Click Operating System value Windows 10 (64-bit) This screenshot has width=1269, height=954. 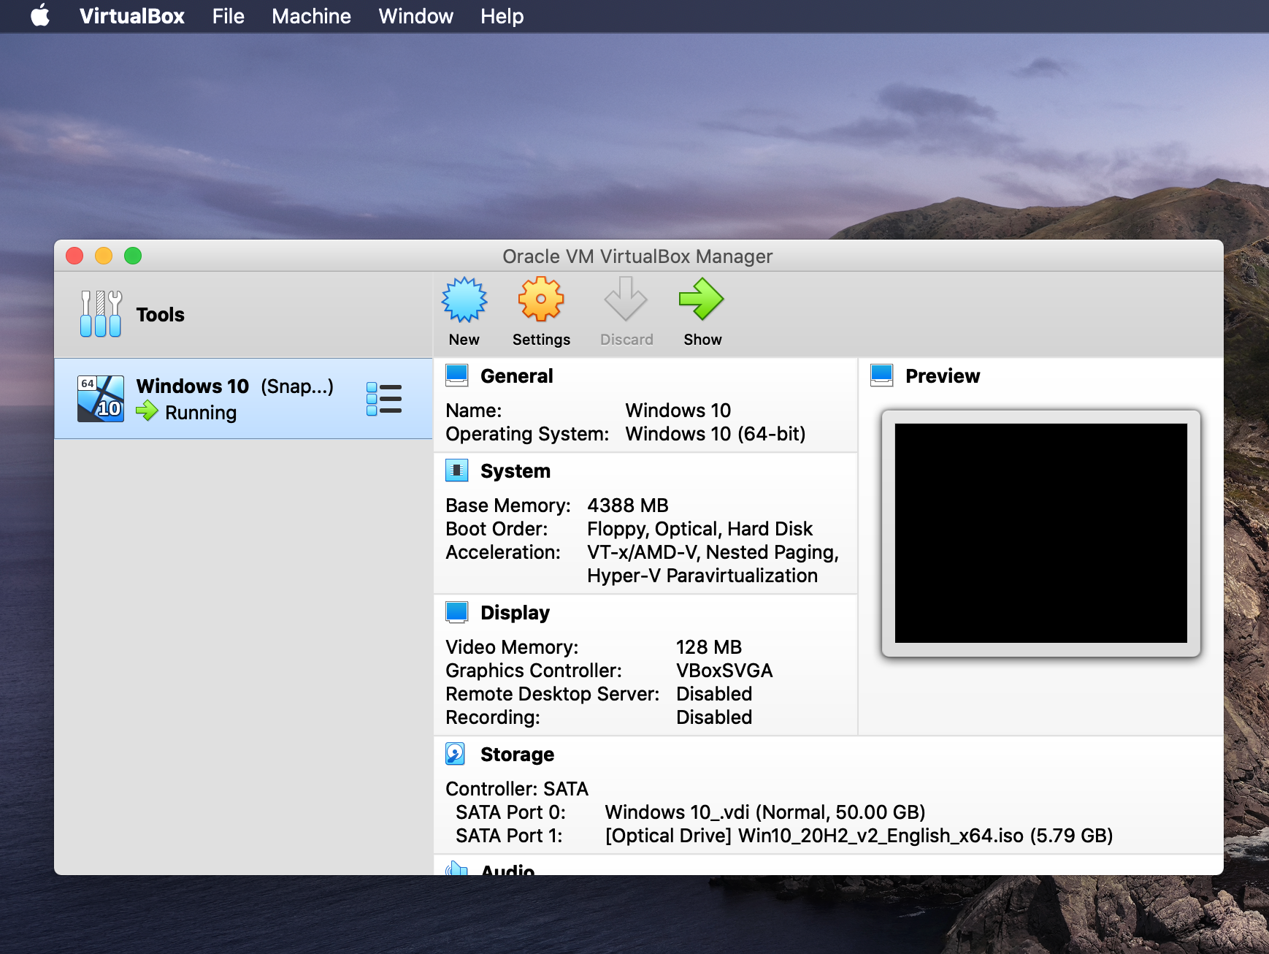coord(715,434)
